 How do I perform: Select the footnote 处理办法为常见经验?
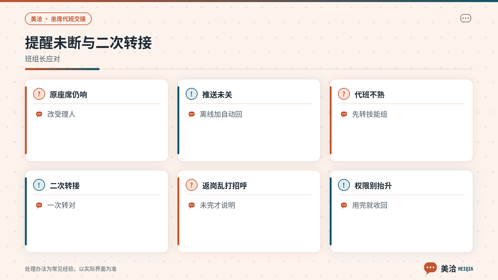(49, 269)
